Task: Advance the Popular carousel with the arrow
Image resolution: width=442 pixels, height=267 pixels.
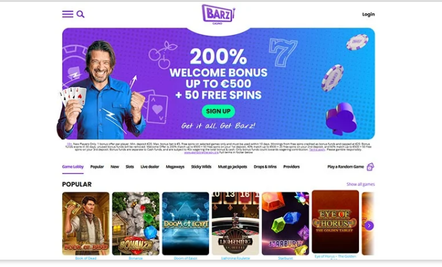Action: click(369, 226)
